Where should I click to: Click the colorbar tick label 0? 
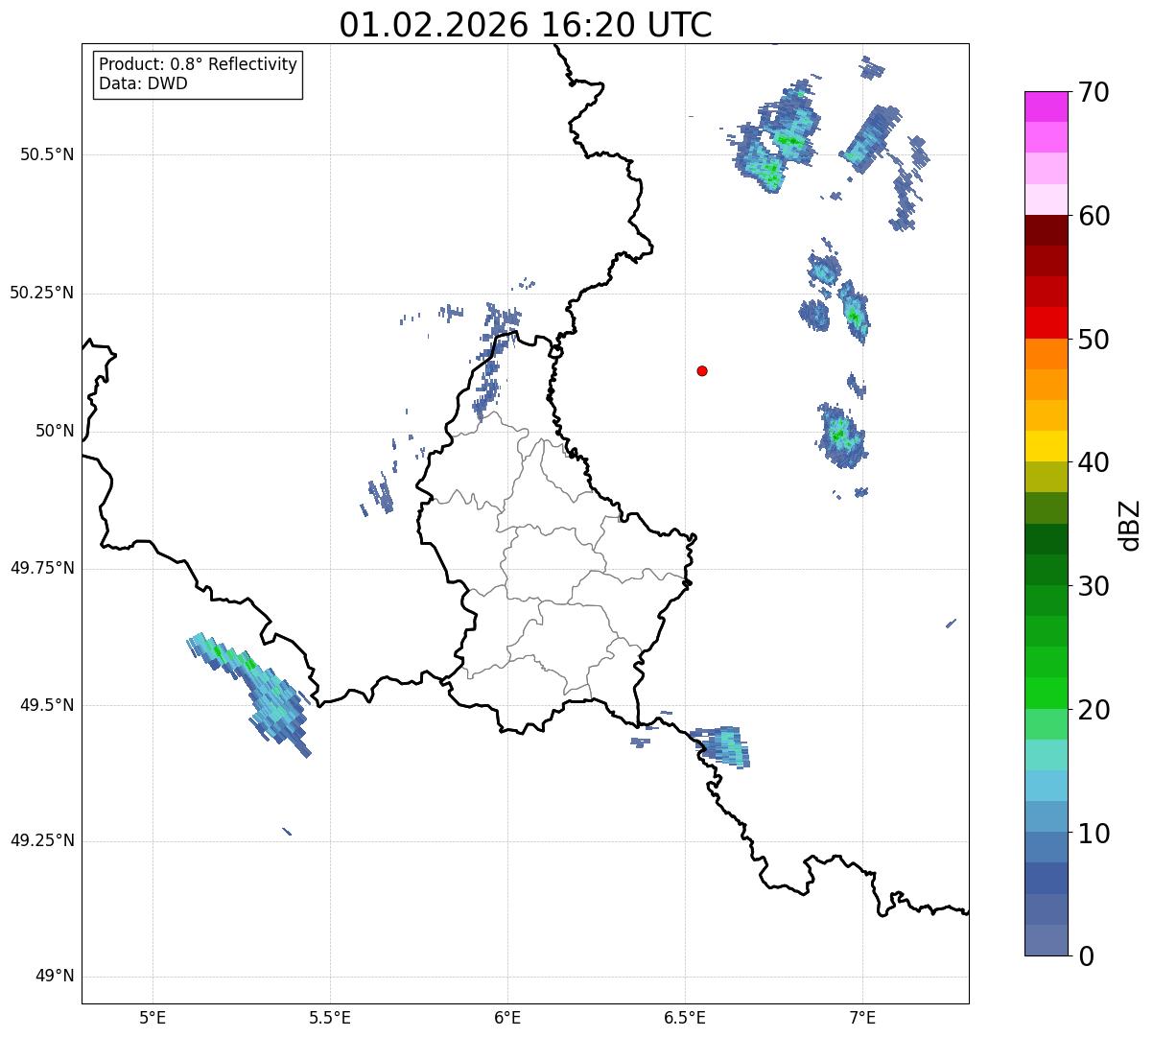point(1086,956)
